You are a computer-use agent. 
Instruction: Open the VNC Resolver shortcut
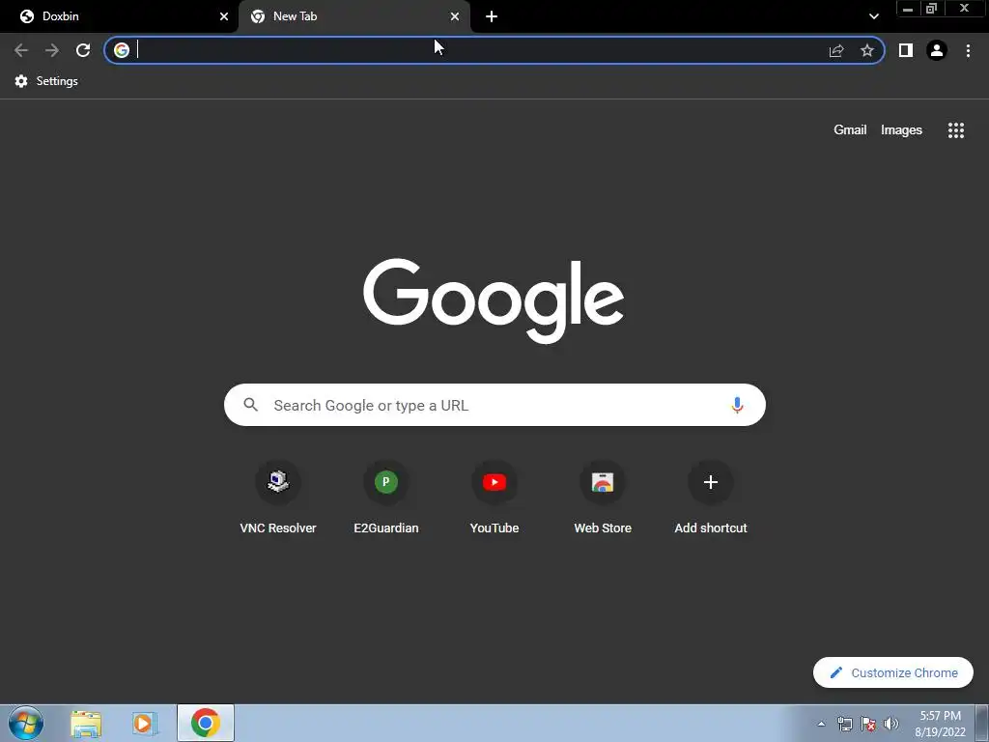(x=278, y=497)
